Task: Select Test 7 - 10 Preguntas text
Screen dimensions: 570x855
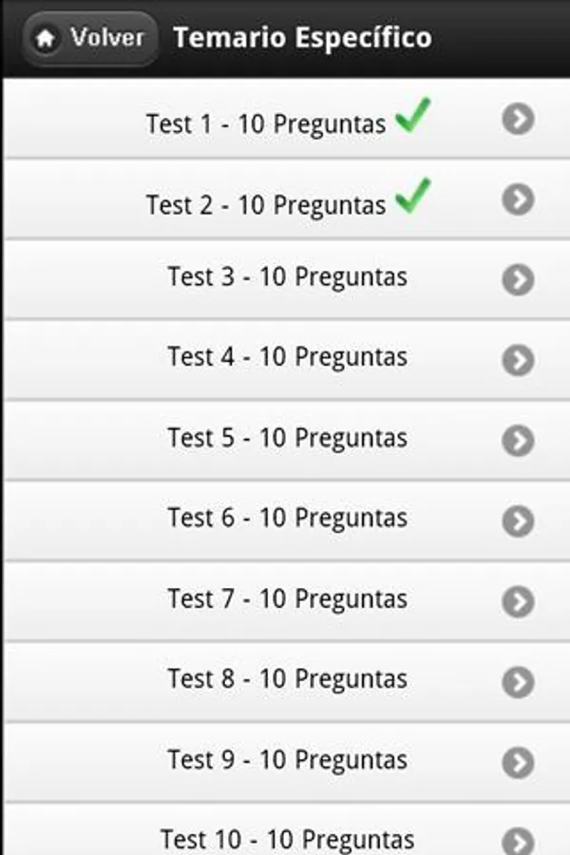Action: (x=288, y=599)
